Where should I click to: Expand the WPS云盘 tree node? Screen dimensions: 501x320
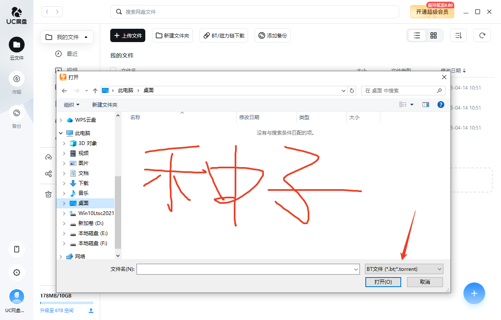tap(61, 120)
